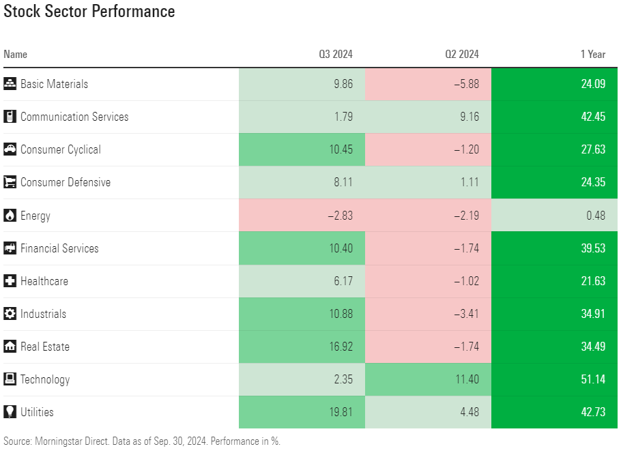Click the Real Estate house icon

[x=10, y=347]
